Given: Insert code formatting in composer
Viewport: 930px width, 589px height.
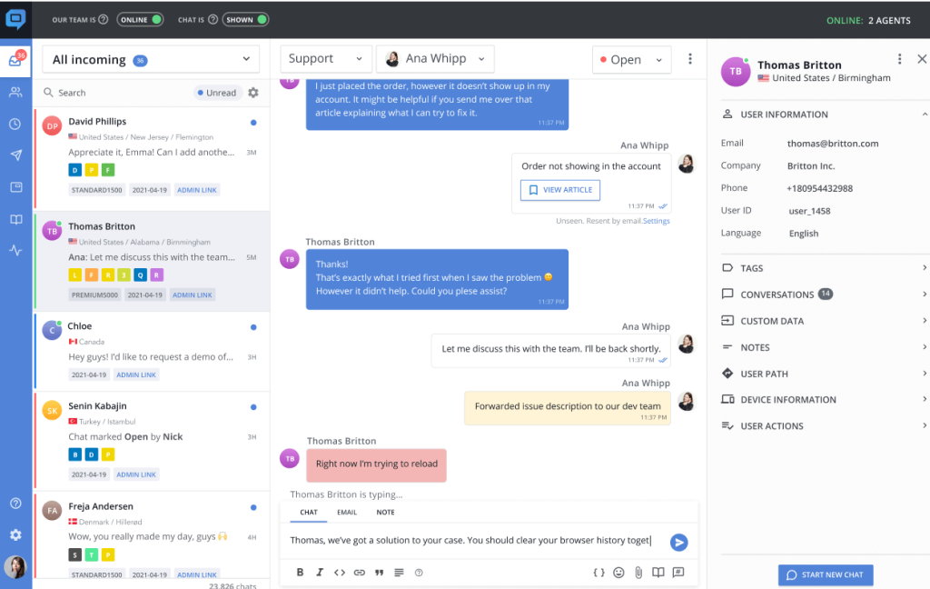Looking at the screenshot, I should click(x=340, y=573).
